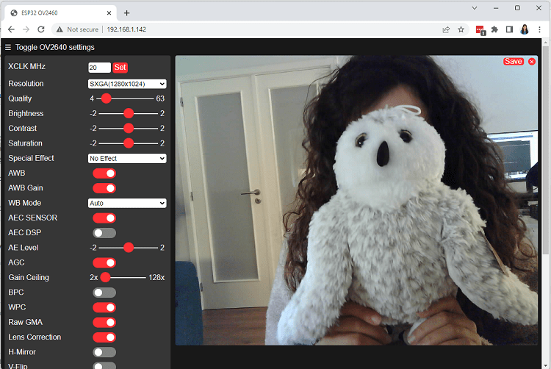Image resolution: width=551 pixels, height=369 pixels.
Task: Click the Set button for XCLK MHz
Action: 120,68
